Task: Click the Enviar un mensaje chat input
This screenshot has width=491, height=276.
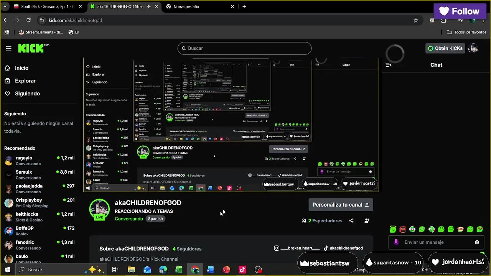Action: coord(436,242)
